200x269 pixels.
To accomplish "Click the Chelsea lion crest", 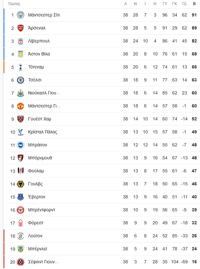I will 21,80.
